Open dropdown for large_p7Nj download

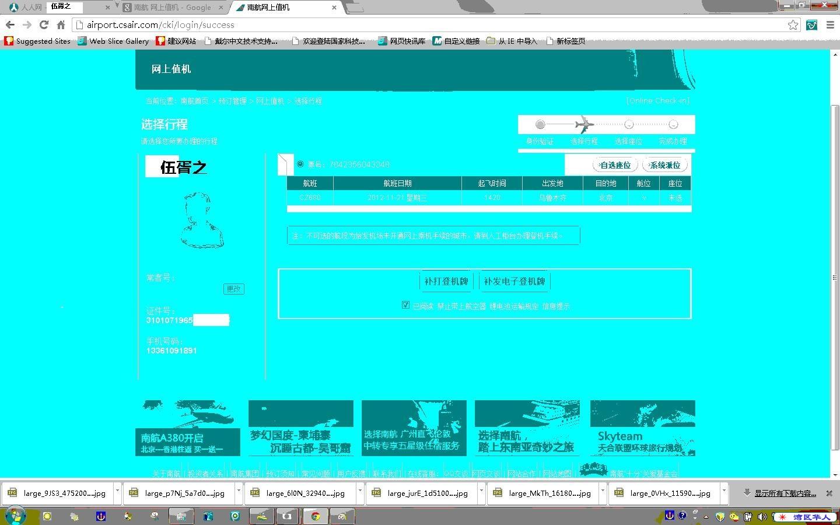239,492
